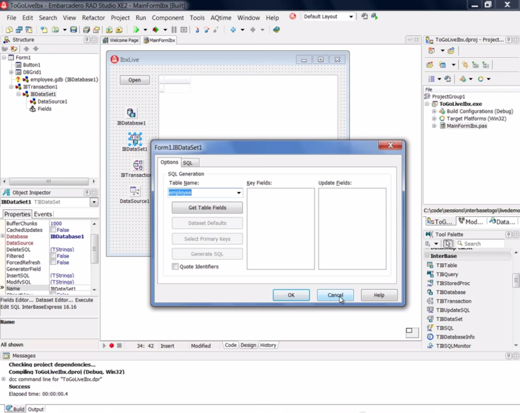This screenshot has width=520, height=413.
Task: Select the IBDataSet1 component icon on form
Action: point(134,139)
